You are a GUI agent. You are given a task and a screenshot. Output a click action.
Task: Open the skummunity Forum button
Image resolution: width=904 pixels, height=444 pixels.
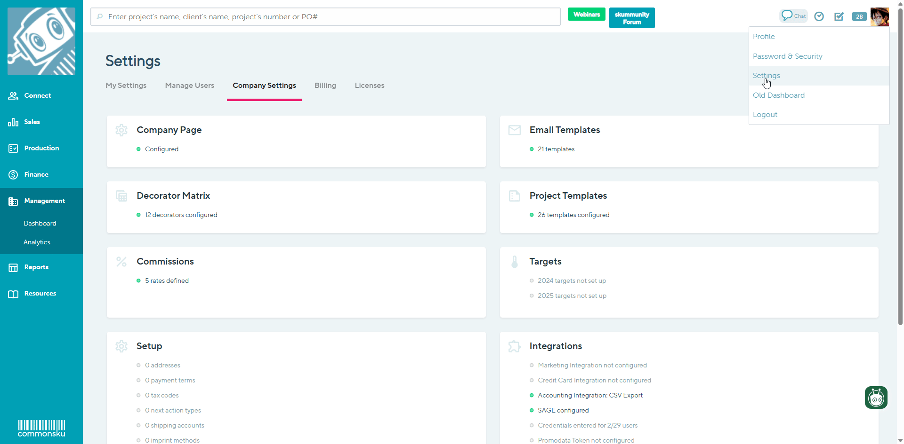tap(631, 18)
